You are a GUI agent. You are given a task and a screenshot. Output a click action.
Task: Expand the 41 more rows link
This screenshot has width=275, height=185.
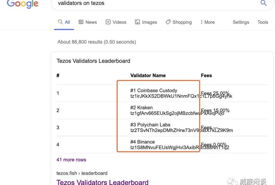tap(71, 160)
